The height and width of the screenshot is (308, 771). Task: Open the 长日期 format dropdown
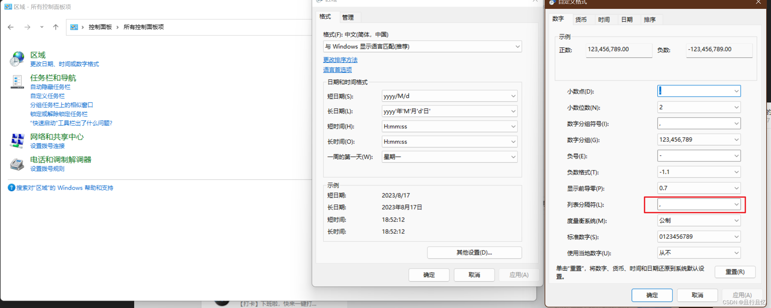click(450, 111)
